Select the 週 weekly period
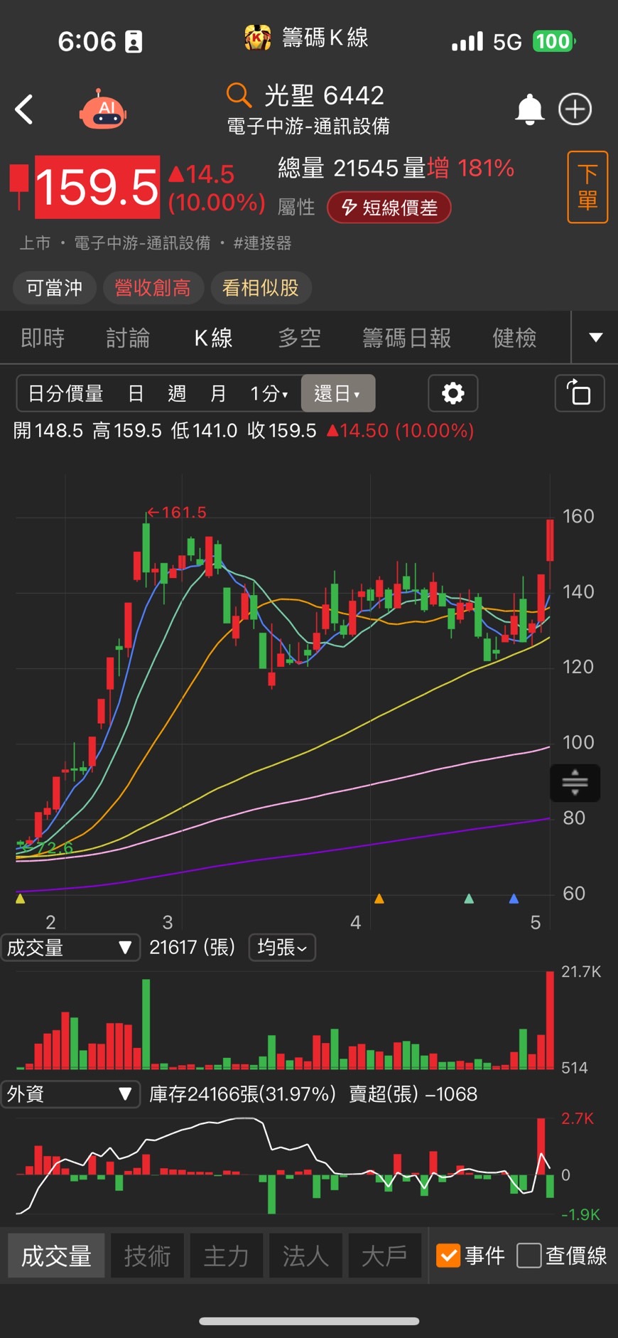 click(x=177, y=393)
